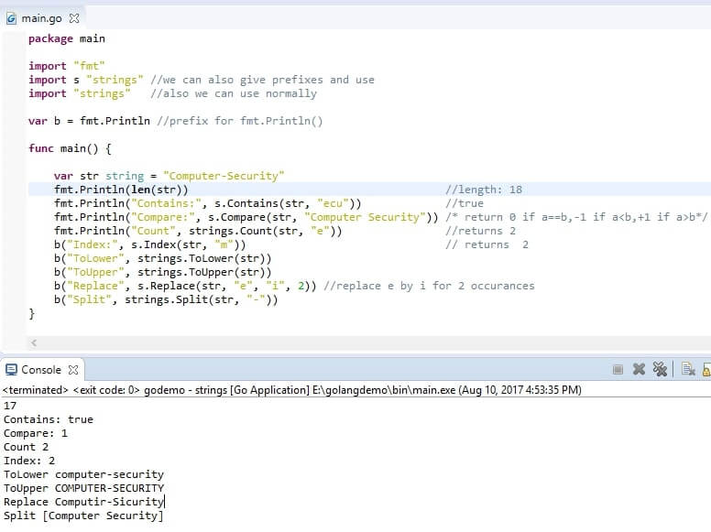This screenshot has height=532, width=711.
Task: Click the Terminate (stop) console icon
Action: (618, 370)
